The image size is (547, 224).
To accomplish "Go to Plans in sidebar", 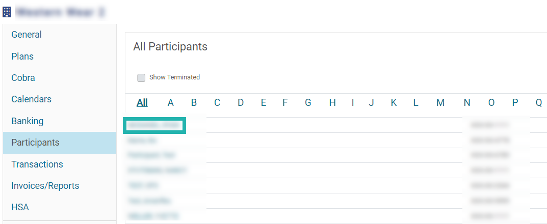I will [22, 57].
